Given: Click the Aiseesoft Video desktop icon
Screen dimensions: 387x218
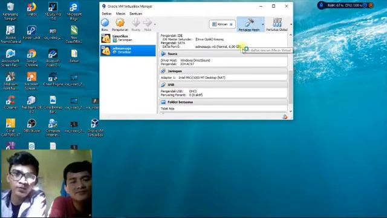Looking at the screenshot, I should coord(53,58).
